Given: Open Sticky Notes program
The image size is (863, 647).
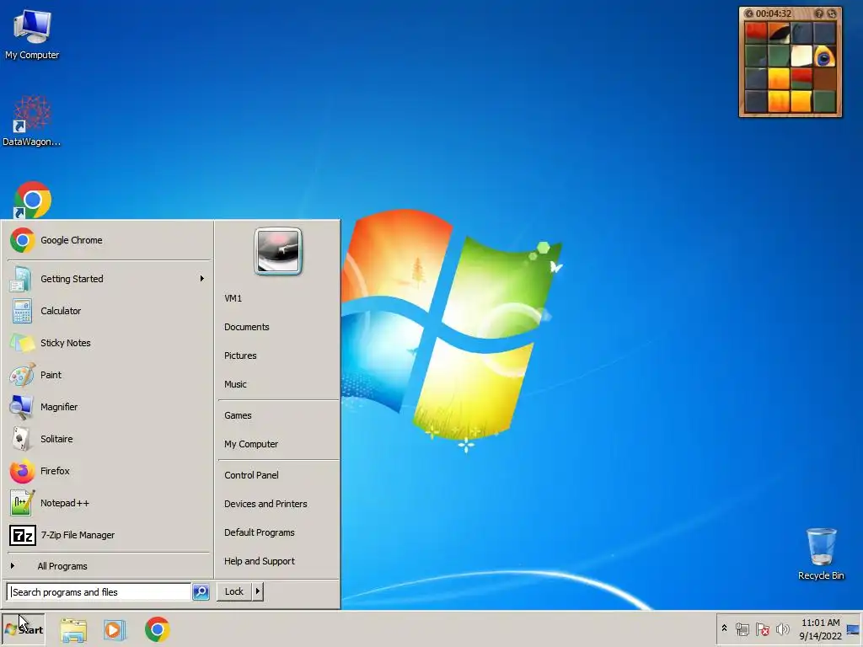Looking at the screenshot, I should point(109,343).
